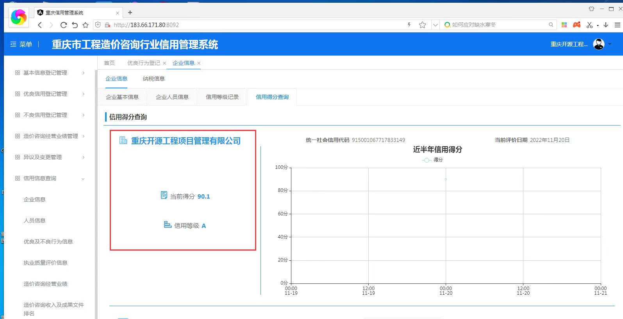Expand 优良信用登记管理 menu

point(50,94)
